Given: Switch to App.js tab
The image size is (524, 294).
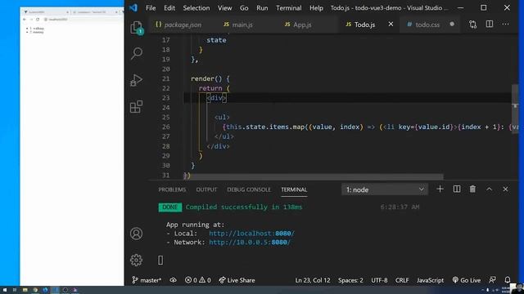Looking at the screenshot, I should click(x=302, y=24).
